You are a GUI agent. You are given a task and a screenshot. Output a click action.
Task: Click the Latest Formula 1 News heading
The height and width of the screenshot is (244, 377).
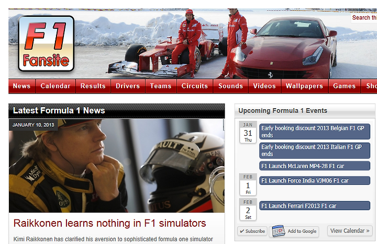pos(59,110)
